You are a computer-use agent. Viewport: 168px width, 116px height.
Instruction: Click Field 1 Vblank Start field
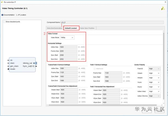(x=111, y=90)
